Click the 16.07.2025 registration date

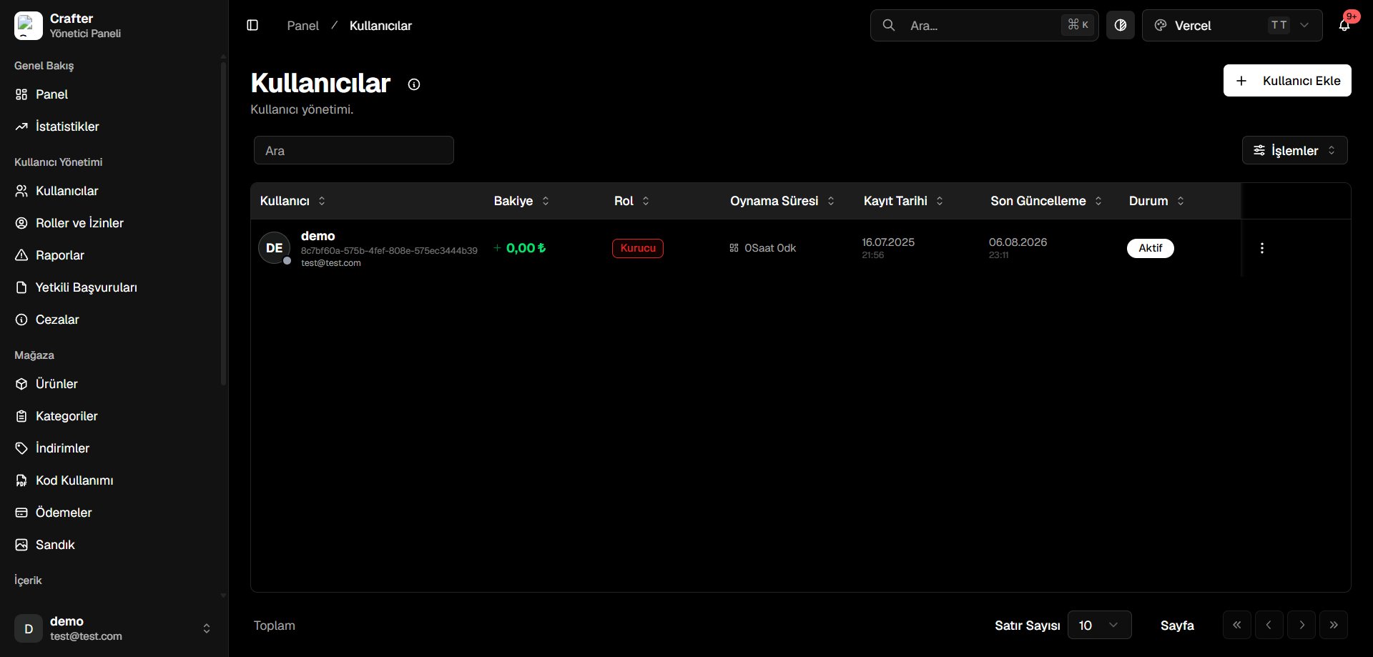(888, 242)
